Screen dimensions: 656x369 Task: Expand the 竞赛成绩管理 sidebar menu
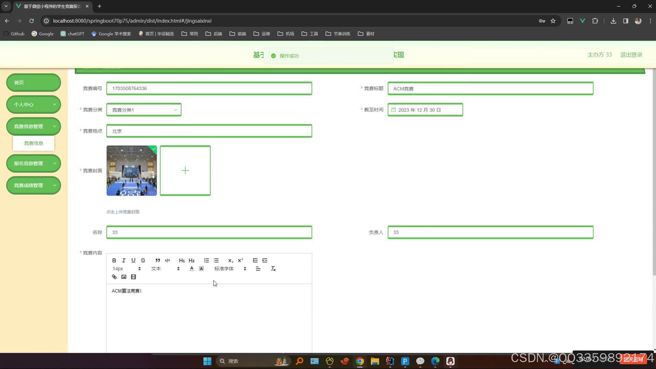[x=34, y=185]
